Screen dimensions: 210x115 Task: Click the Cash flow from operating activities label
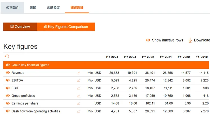pos(36,111)
